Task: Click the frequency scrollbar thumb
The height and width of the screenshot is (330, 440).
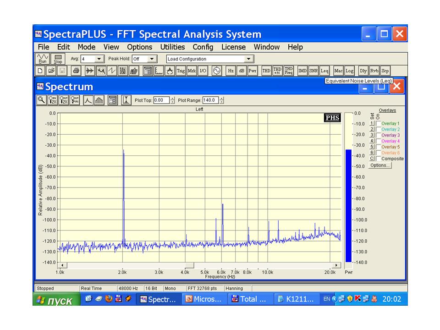Action: click(x=190, y=265)
